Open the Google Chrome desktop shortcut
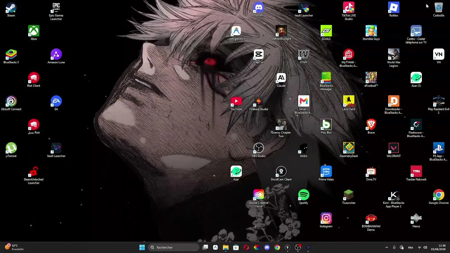This screenshot has width=450, height=253. tap(439, 197)
